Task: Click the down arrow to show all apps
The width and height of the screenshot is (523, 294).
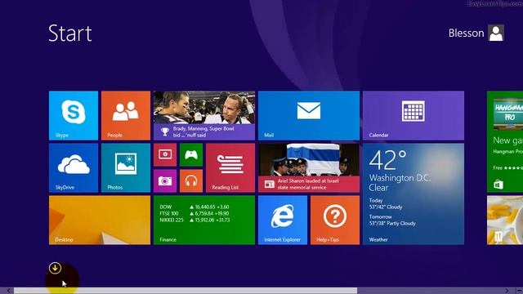Action: (55, 268)
